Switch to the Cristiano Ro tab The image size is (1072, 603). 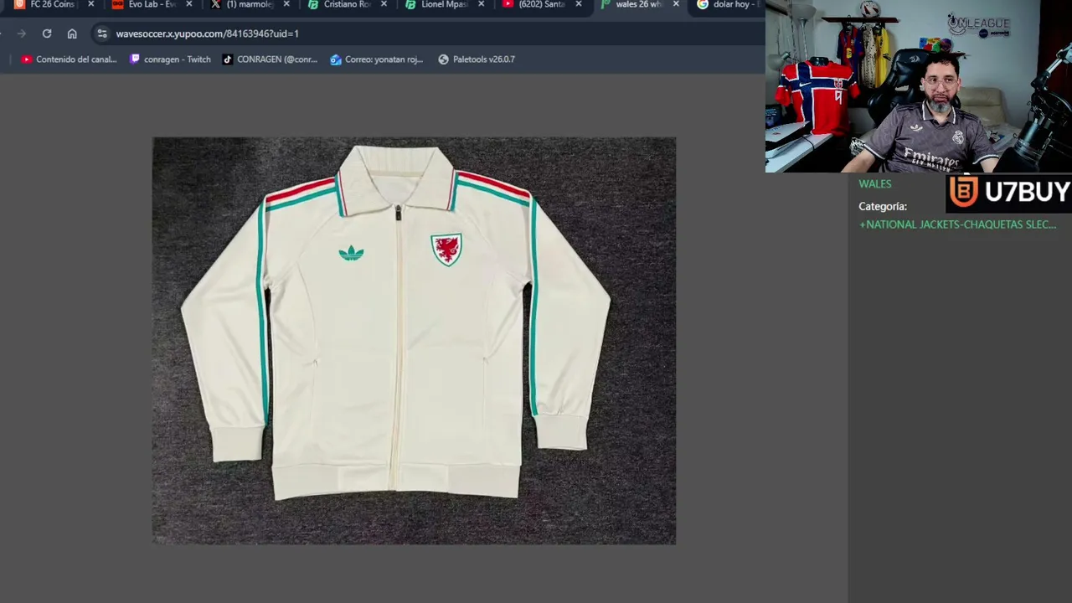click(345, 5)
